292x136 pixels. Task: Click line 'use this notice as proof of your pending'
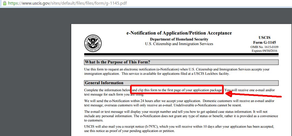pyautogui.click(x=130, y=131)
